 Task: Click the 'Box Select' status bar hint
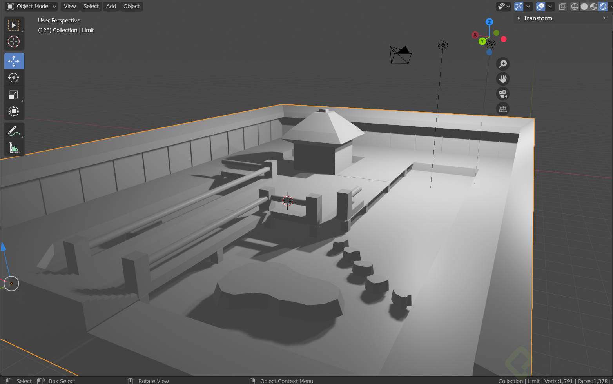[62, 381]
